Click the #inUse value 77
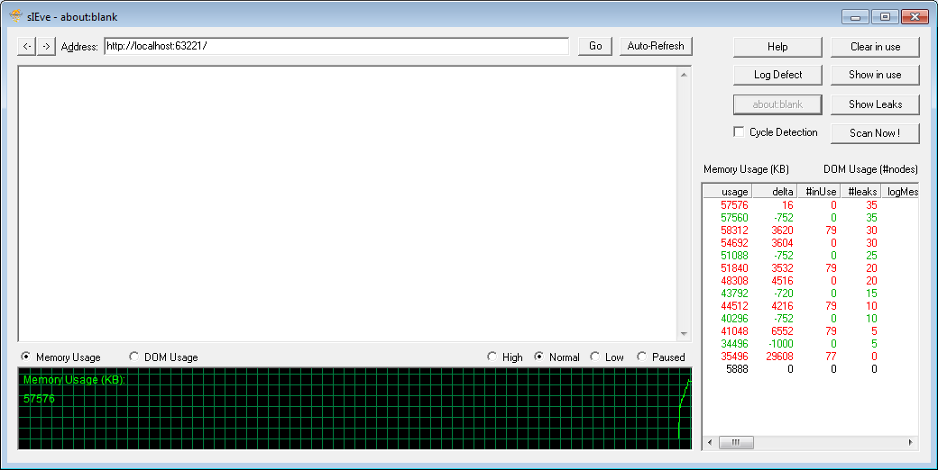 [831, 356]
